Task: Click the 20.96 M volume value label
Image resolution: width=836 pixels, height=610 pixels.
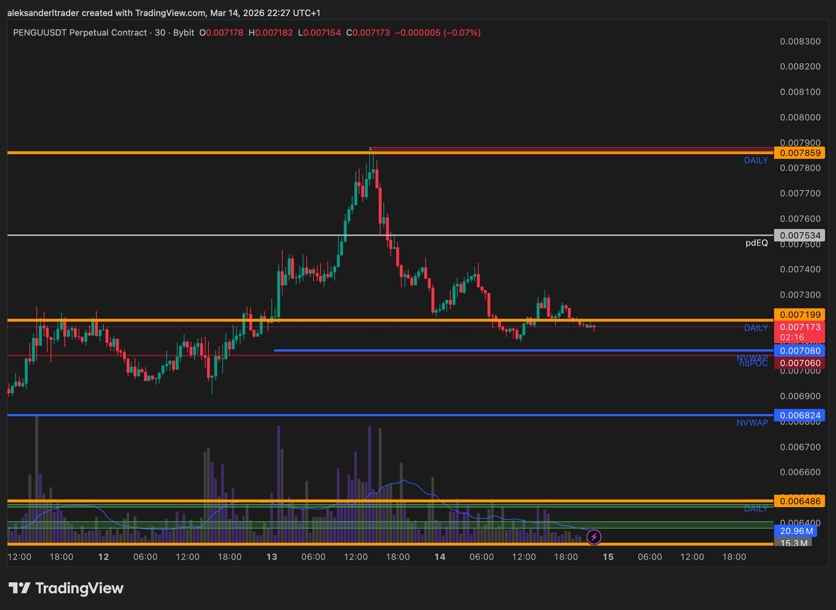Action: (795, 531)
